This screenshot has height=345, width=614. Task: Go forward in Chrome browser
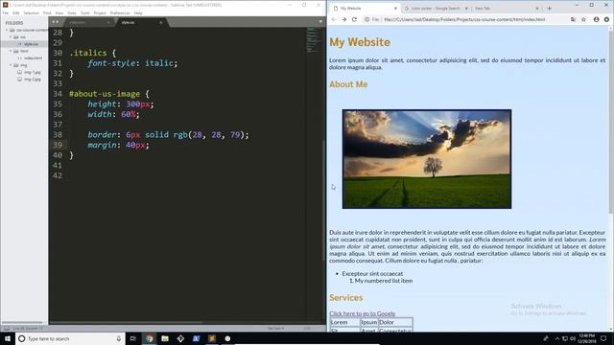pyautogui.click(x=343, y=19)
